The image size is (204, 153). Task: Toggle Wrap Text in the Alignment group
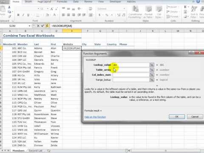coord(91,9)
